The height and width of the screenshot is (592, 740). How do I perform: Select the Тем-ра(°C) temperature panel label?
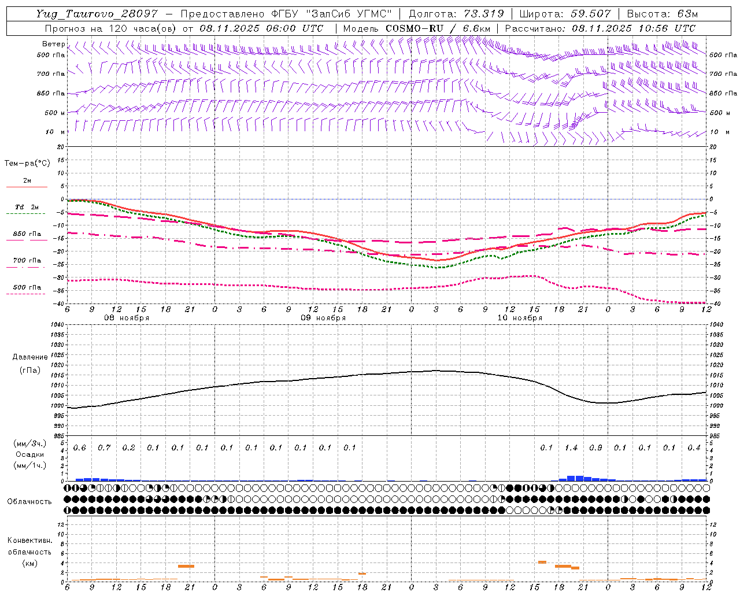[27, 164]
